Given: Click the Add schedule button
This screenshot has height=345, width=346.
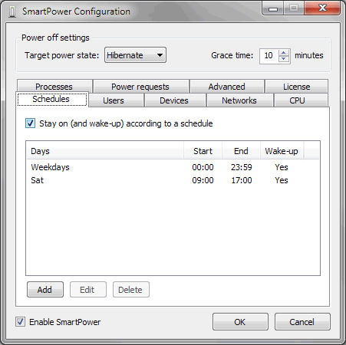Looking at the screenshot, I should (x=45, y=290).
